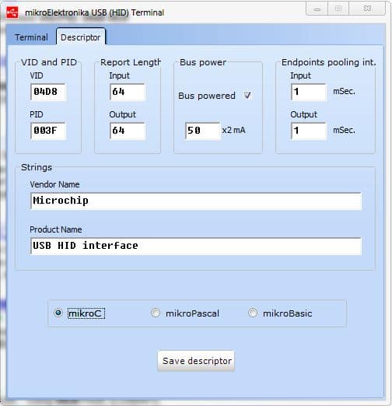Click the "Bus powered" label text
392x406 pixels.
coord(207,96)
